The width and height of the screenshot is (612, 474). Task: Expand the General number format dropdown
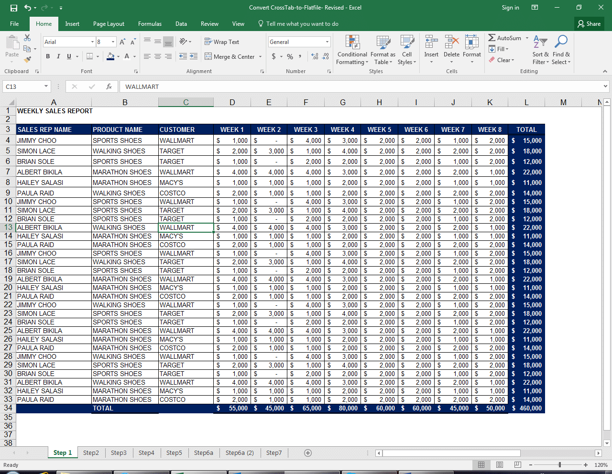[x=327, y=42]
